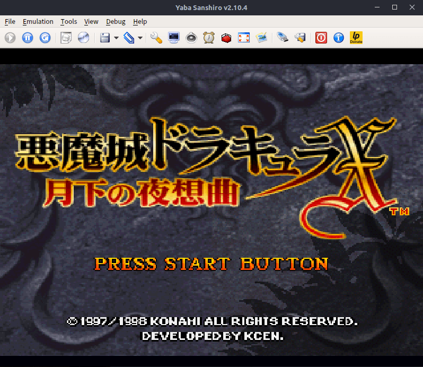
Task: Open the File menu
Action: click(x=10, y=22)
